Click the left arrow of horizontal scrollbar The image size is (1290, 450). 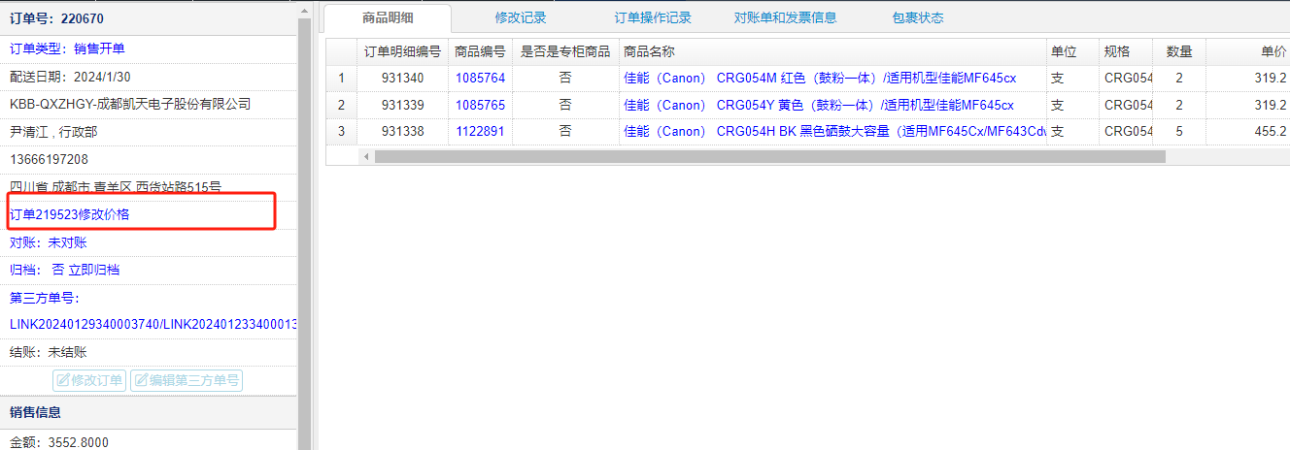(366, 156)
